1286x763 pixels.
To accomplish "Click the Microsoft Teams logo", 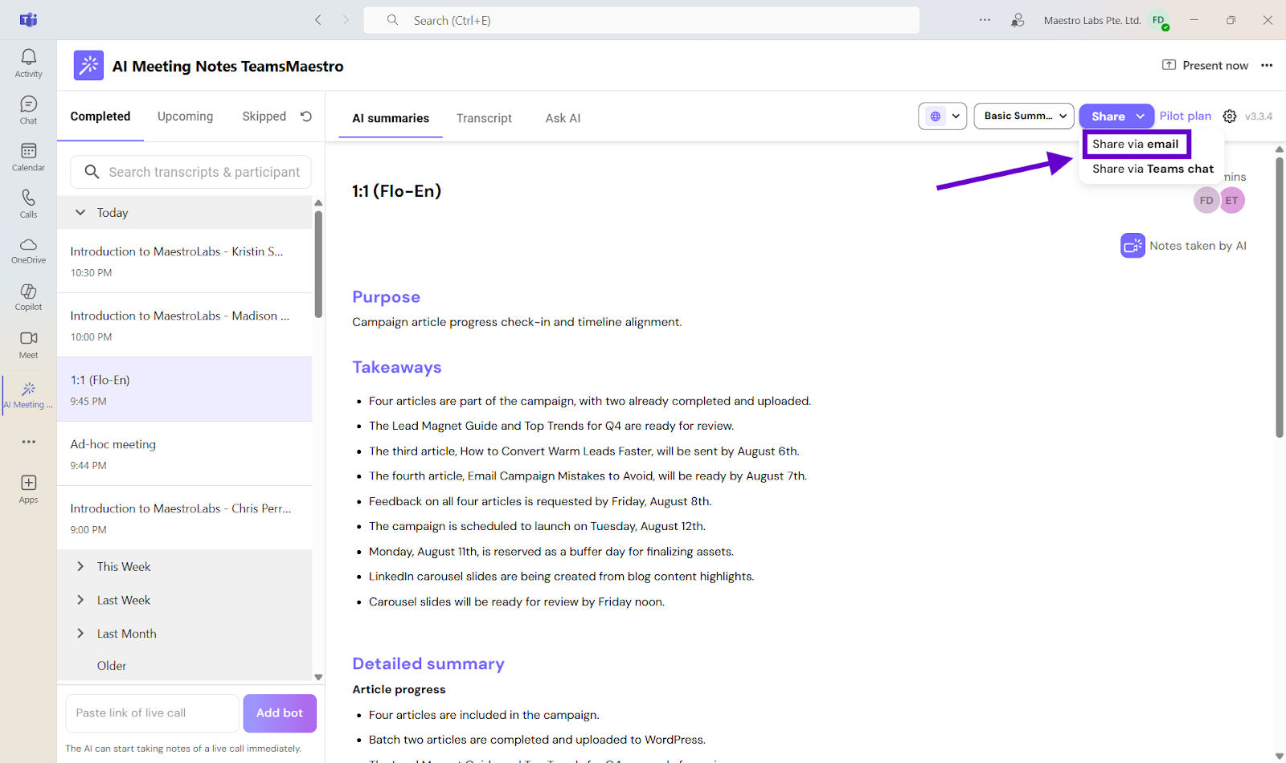I will [x=29, y=20].
